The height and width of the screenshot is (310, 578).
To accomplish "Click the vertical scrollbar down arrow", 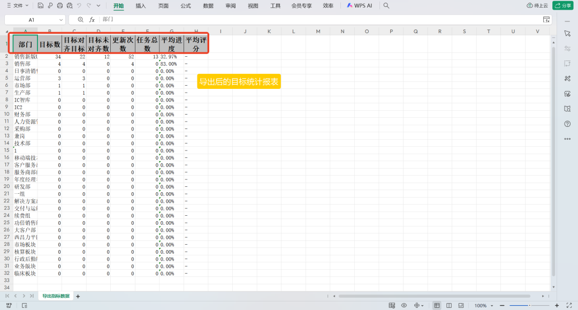I will click(554, 287).
